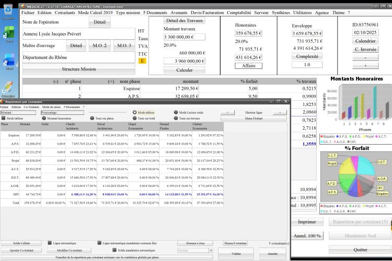Select Taux sur total radio option
The width and height of the screenshot is (392, 261).
click(x=134, y=118)
